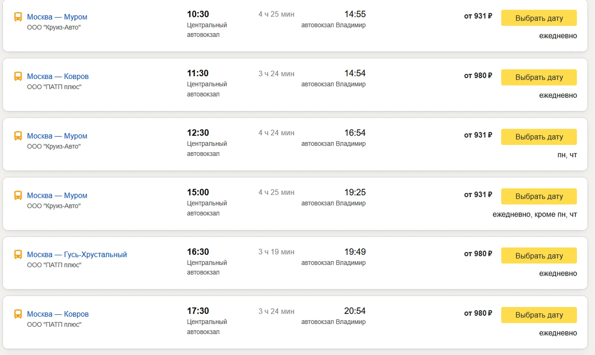Open Москва — Муром route departing 15:00

(x=57, y=195)
